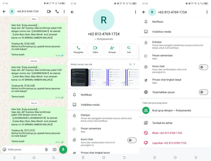Tap the ~ Rubyasawala name text
Image resolution: width=211 pixels, height=161 pixels.
[x=104, y=39]
